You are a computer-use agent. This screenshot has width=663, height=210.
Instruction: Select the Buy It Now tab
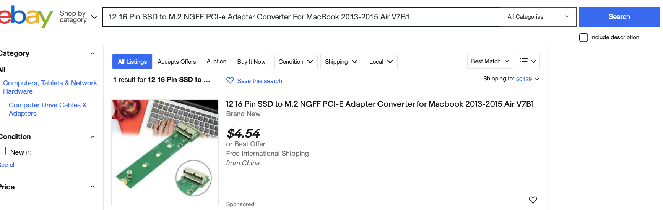point(251,61)
